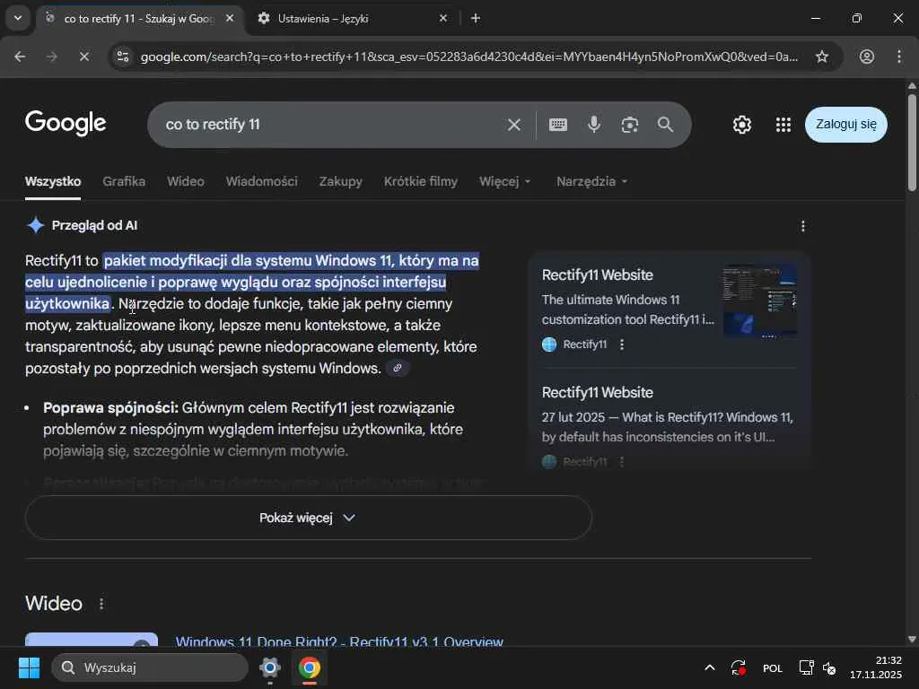This screenshot has width=919, height=689.
Task: Open the Rectify11 website thumbnail image
Action: [x=759, y=301]
